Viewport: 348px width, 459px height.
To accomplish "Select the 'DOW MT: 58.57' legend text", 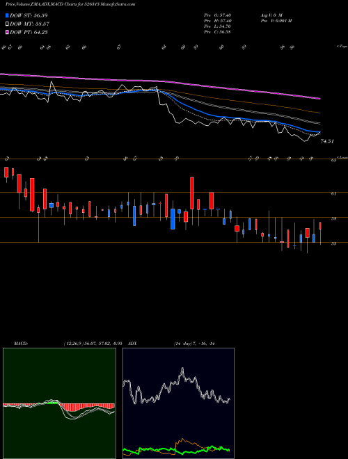I will pos(29,24).
